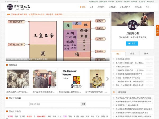
Task: Click the 历史纪录片 top link
Action: 150,2
